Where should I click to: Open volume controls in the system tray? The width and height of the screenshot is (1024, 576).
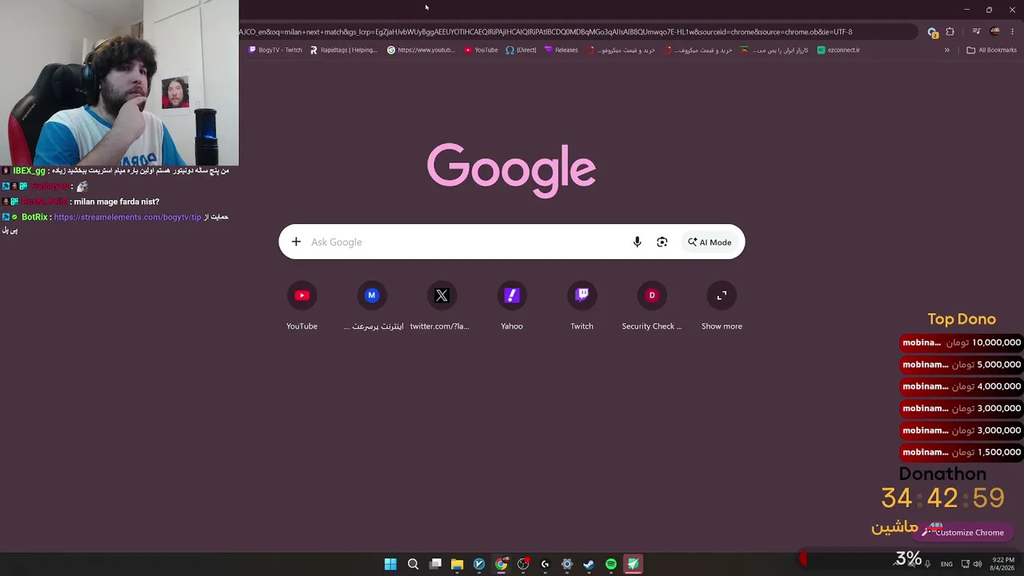tap(977, 564)
